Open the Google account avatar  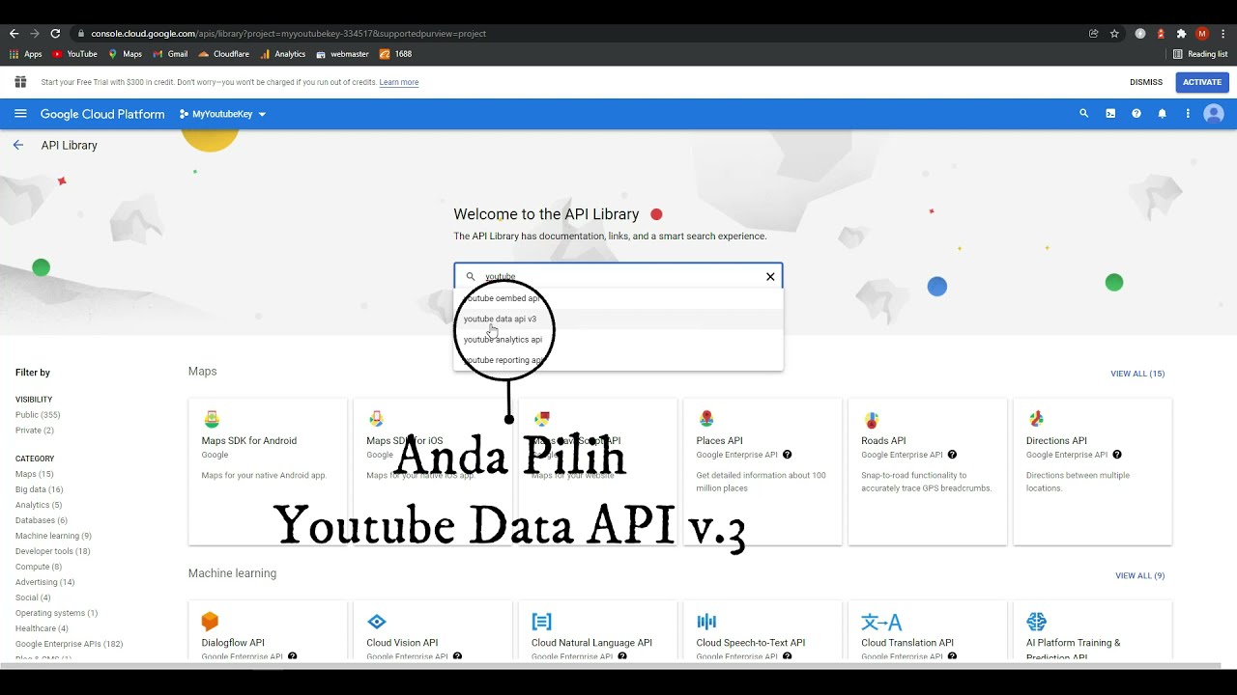[1214, 114]
